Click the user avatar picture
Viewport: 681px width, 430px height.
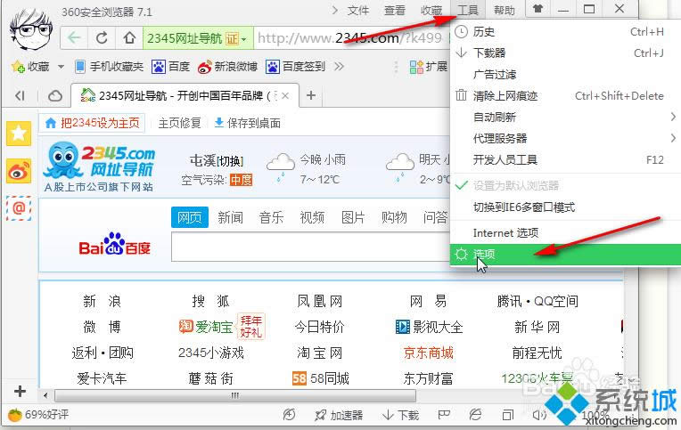pyautogui.click(x=30, y=29)
